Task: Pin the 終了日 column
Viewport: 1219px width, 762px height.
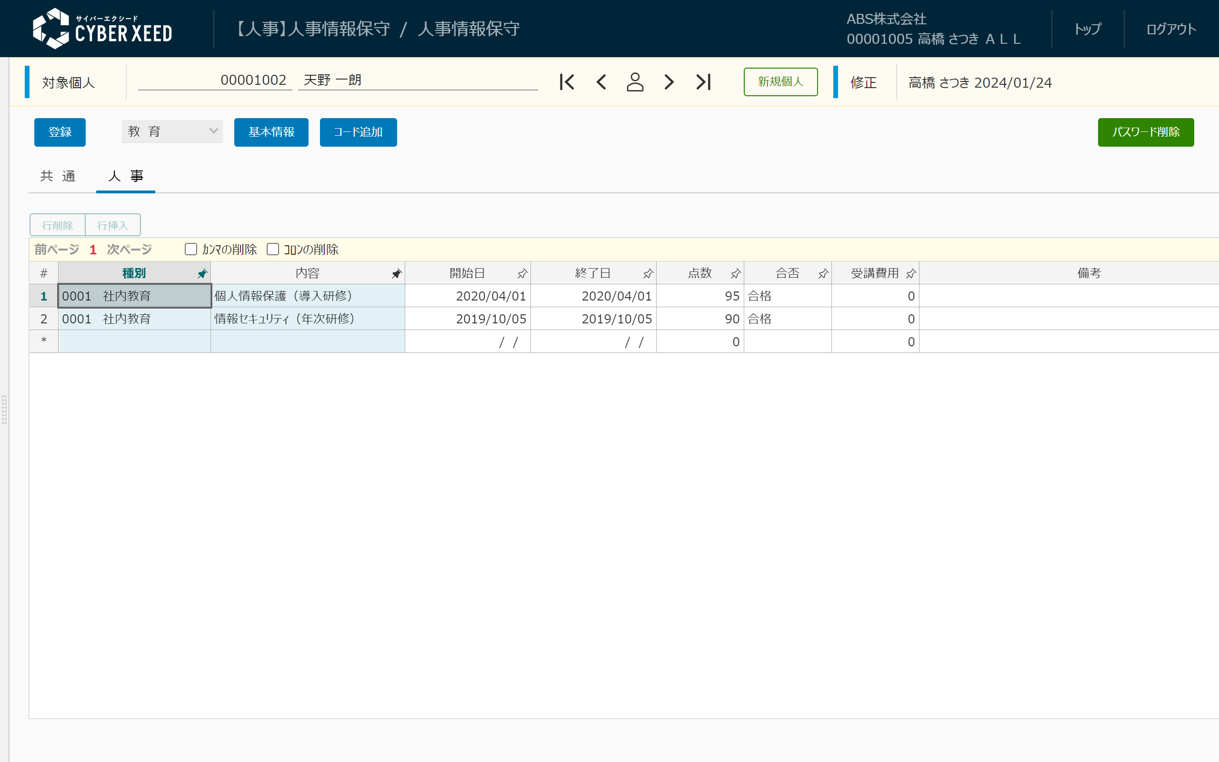Action: pyautogui.click(x=648, y=274)
